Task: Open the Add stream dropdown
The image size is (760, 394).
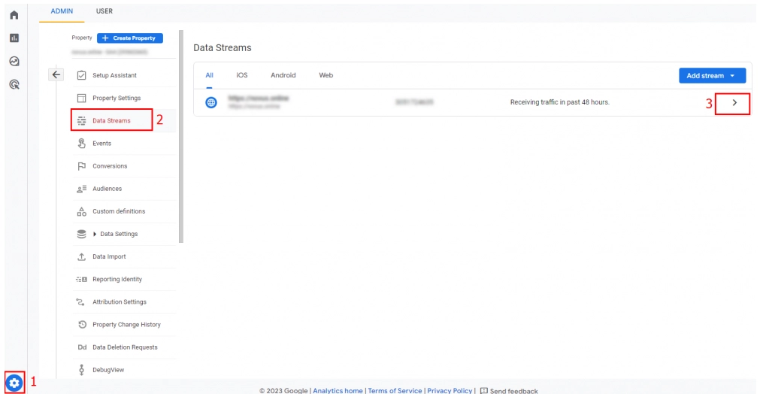Action: [712, 76]
